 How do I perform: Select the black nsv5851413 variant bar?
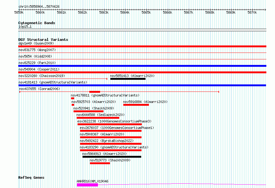point(128,79)
